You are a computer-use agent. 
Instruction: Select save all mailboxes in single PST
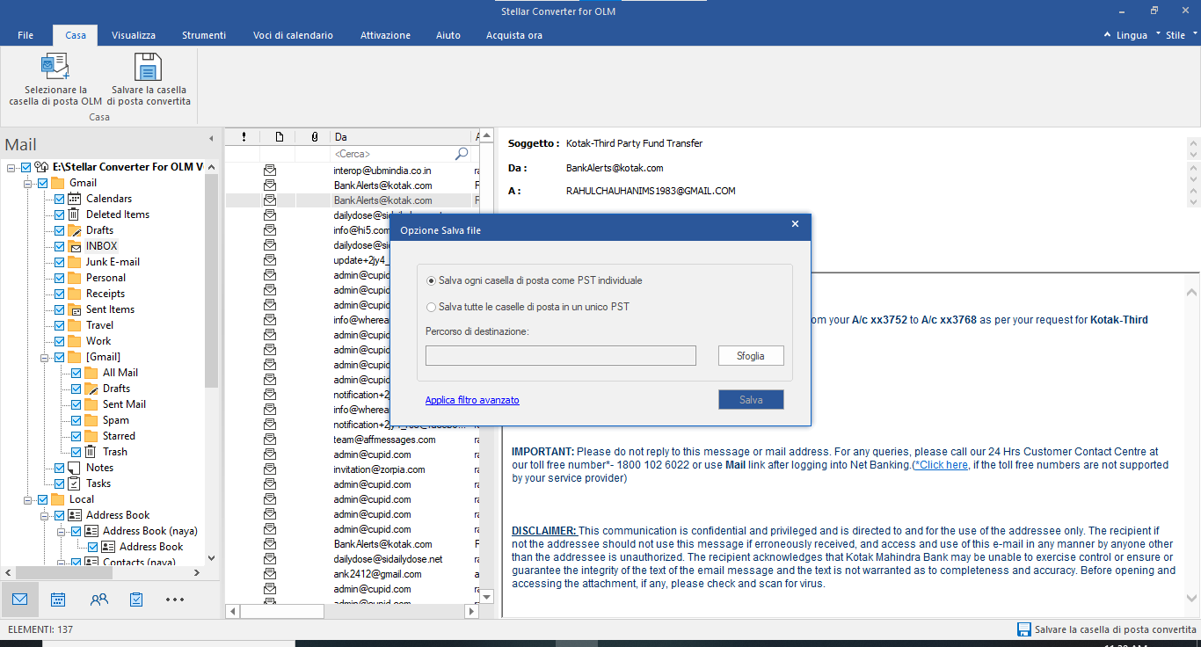pyautogui.click(x=431, y=307)
